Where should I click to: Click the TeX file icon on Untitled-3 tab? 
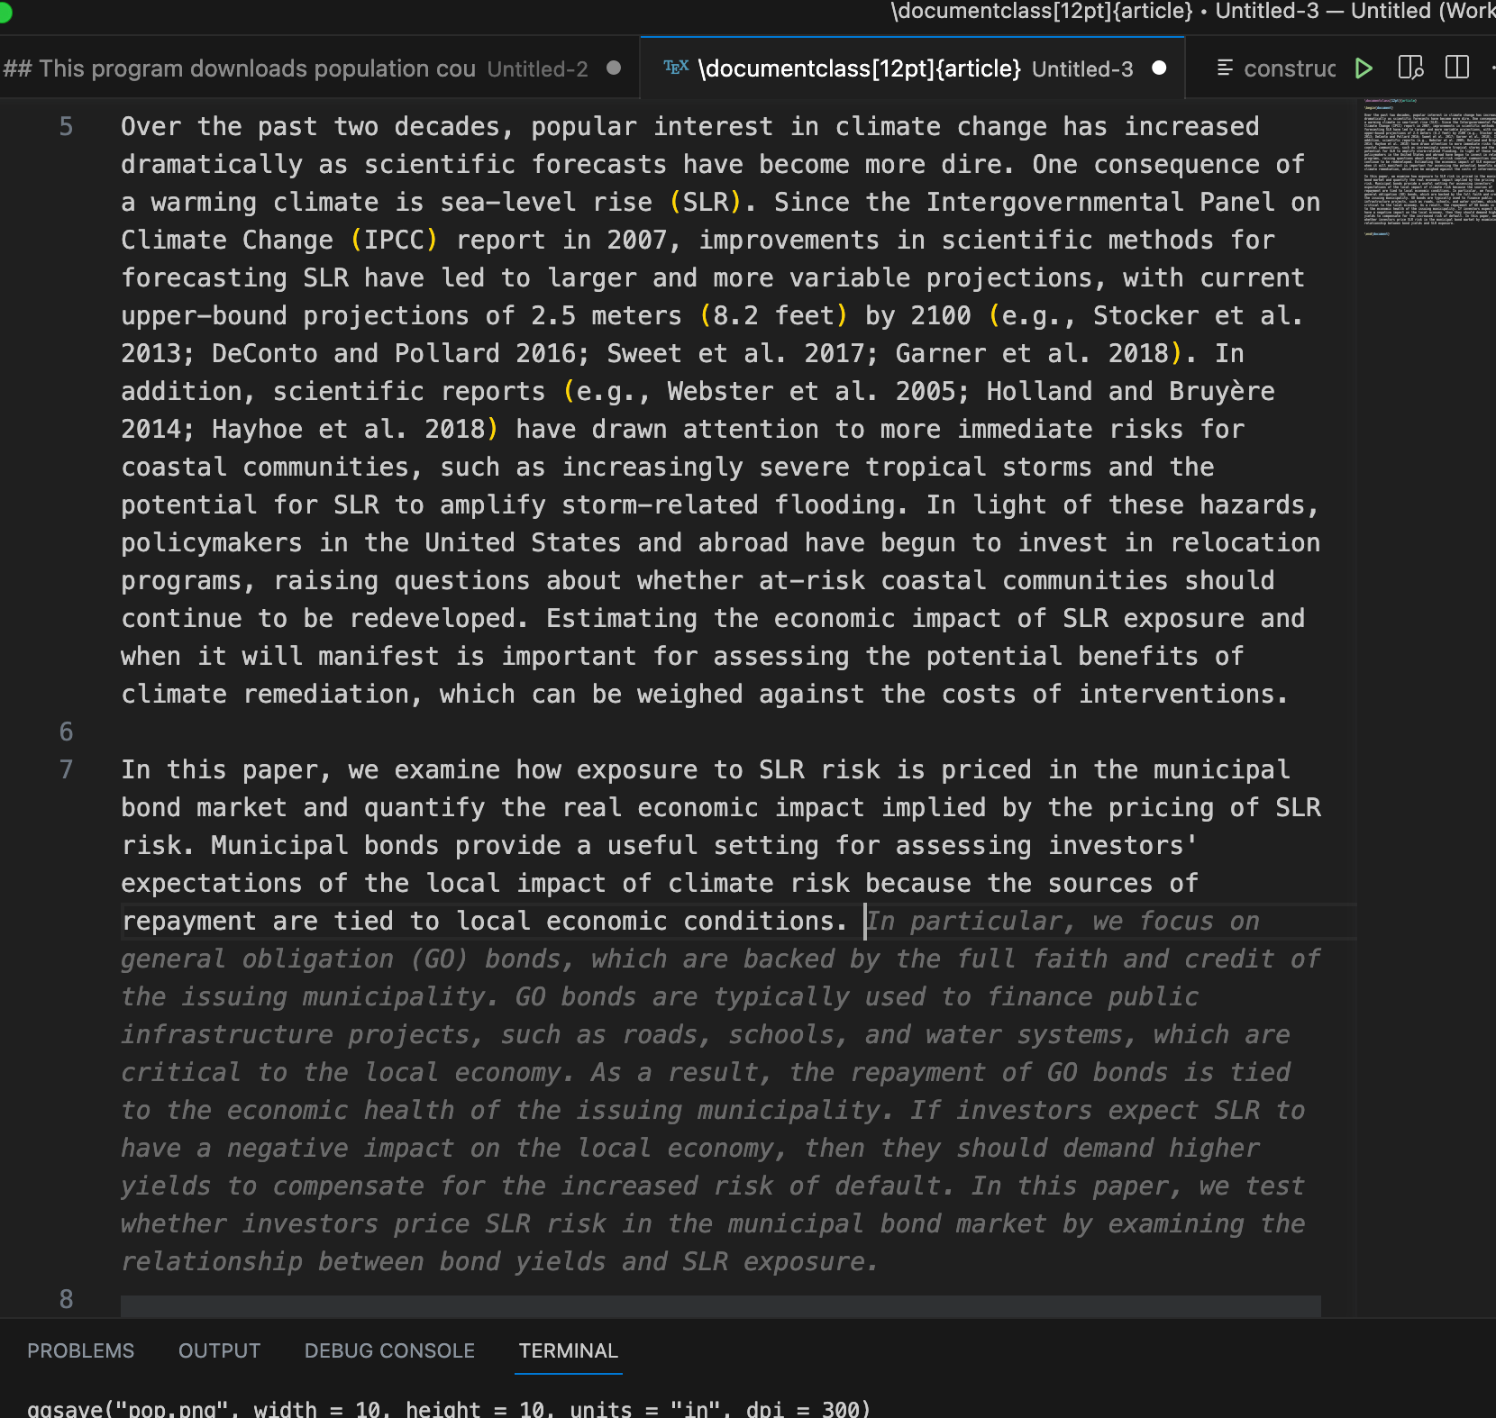pyautogui.click(x=676, y=68)
